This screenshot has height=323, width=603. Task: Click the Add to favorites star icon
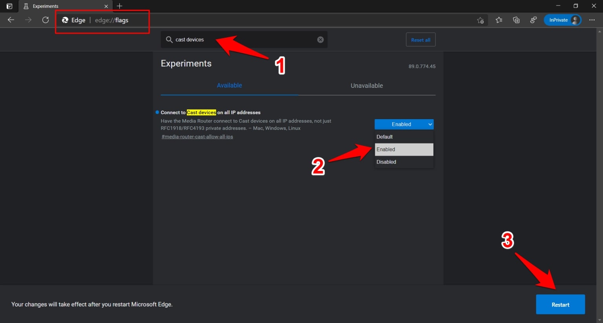click(480, 20)
